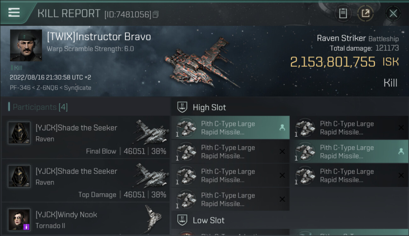Open the hamburger menu
The height and width of the screenshot is (236, 409).
pos(14,13)
